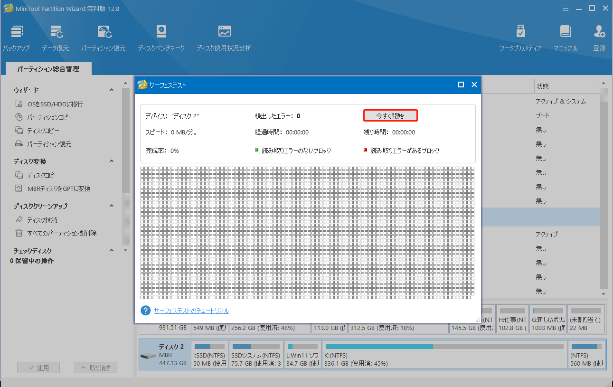Screen dimensions: 613x387
Task: Click the 完成率: 0% label
Action: 162,151
